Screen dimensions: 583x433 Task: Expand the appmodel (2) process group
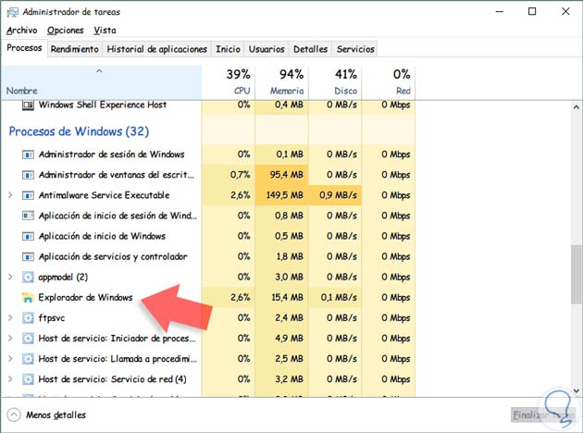[x=10, y=277]
